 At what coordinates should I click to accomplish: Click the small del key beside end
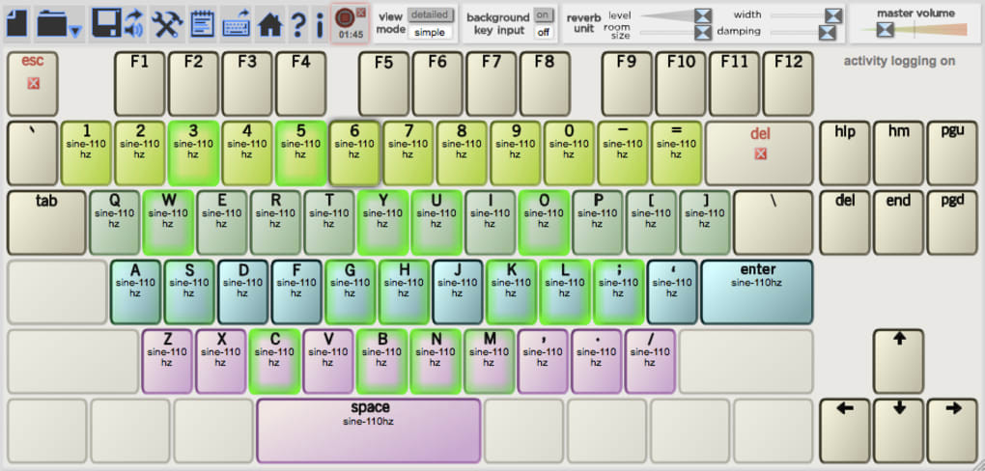tap(845, 223)
